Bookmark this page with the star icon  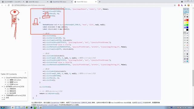coord(175,5)
